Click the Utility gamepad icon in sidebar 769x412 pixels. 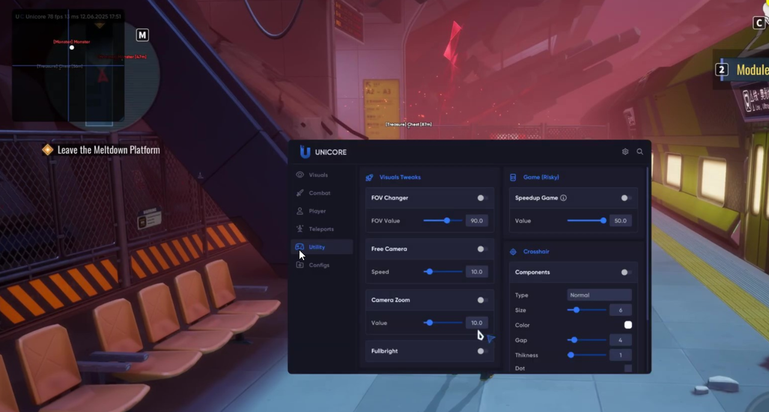300,247
